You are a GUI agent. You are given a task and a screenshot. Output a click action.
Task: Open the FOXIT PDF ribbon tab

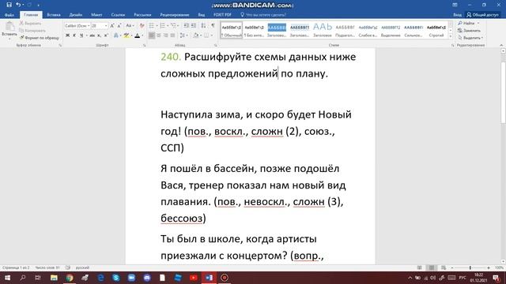[x=222, y=15]
